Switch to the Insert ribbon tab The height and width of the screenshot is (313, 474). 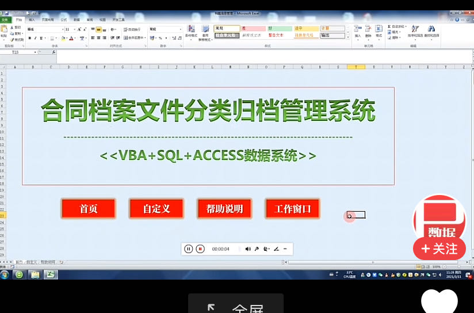(x=32, y=20)
